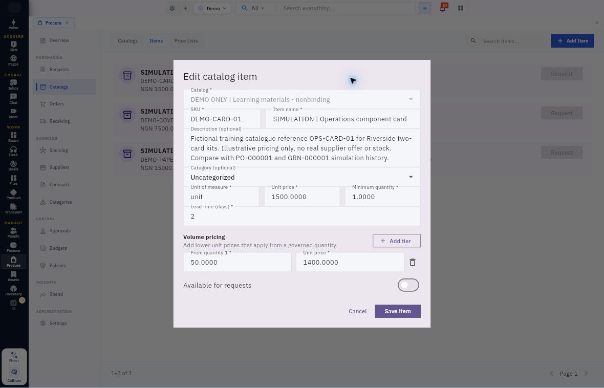Viewport: 604px width, 388px height.
Task: Click the Add tier button
Action: click(x=396, y=241)
